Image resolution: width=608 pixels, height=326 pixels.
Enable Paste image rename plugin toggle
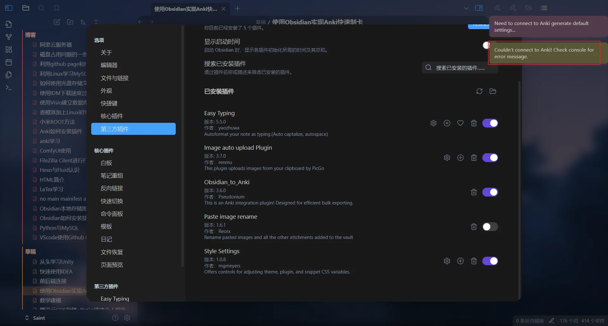[x=490, y=227]
